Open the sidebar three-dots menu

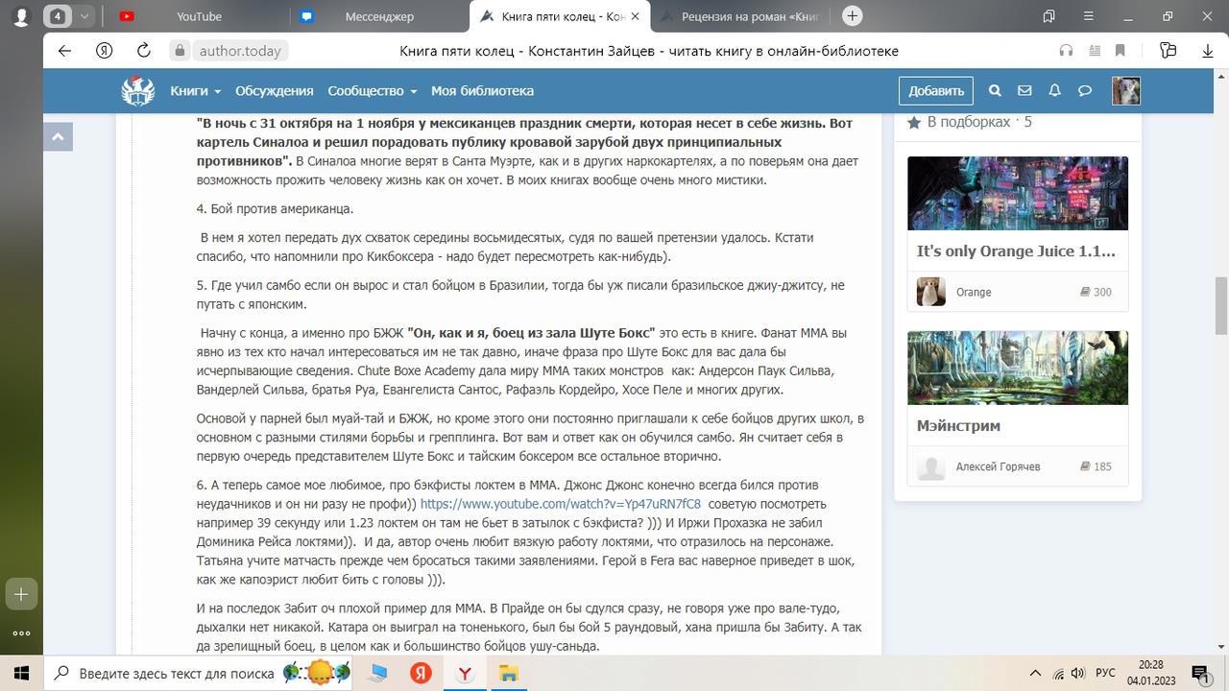(22, 633)
